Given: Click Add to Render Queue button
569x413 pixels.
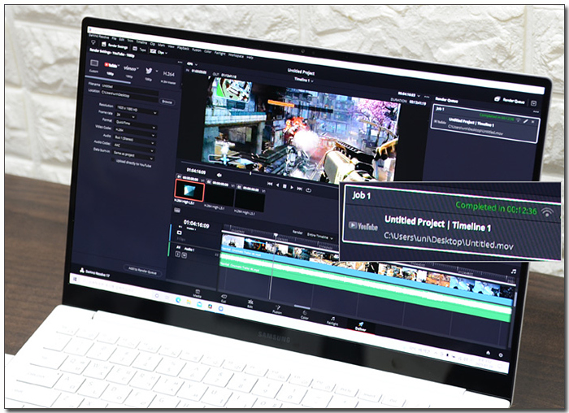Looking at the screenshot, I should 142,271.
